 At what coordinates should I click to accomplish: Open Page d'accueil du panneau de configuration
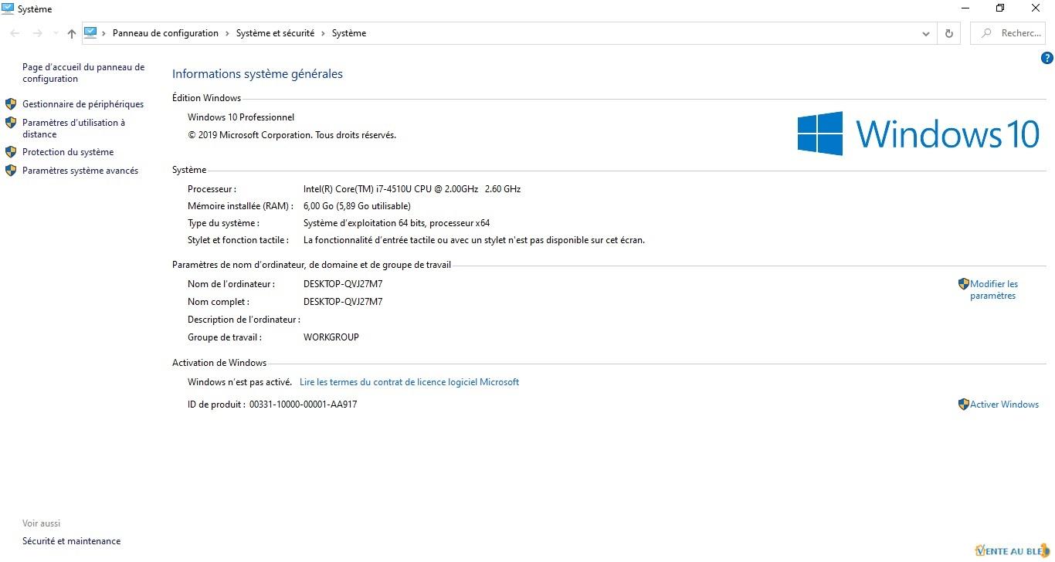83,73
